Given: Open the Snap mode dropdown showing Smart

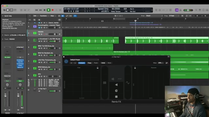Looking at the screenshot, I should tap(154, 16).
